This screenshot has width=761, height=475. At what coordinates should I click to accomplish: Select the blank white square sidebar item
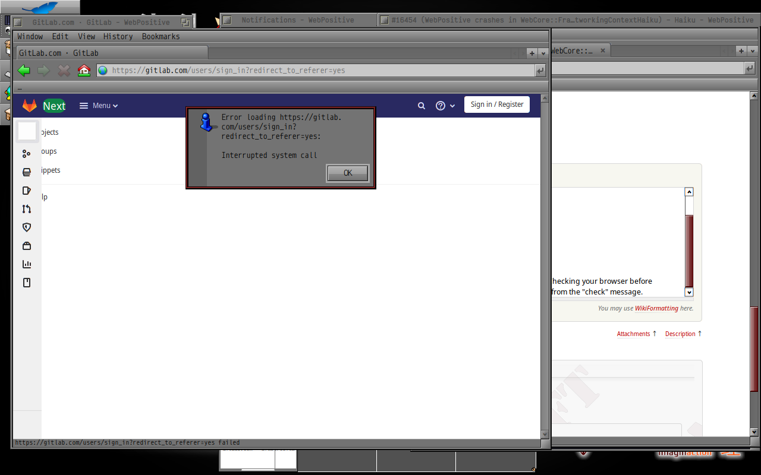tap(27, 131)
